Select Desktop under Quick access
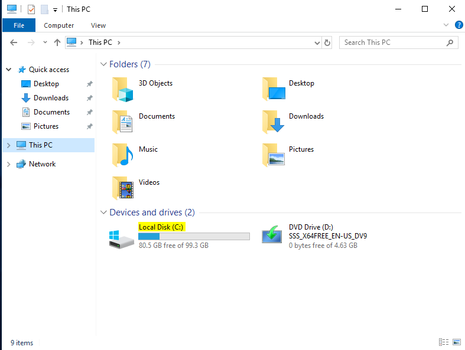465x350 pixels. coord(46,84)
